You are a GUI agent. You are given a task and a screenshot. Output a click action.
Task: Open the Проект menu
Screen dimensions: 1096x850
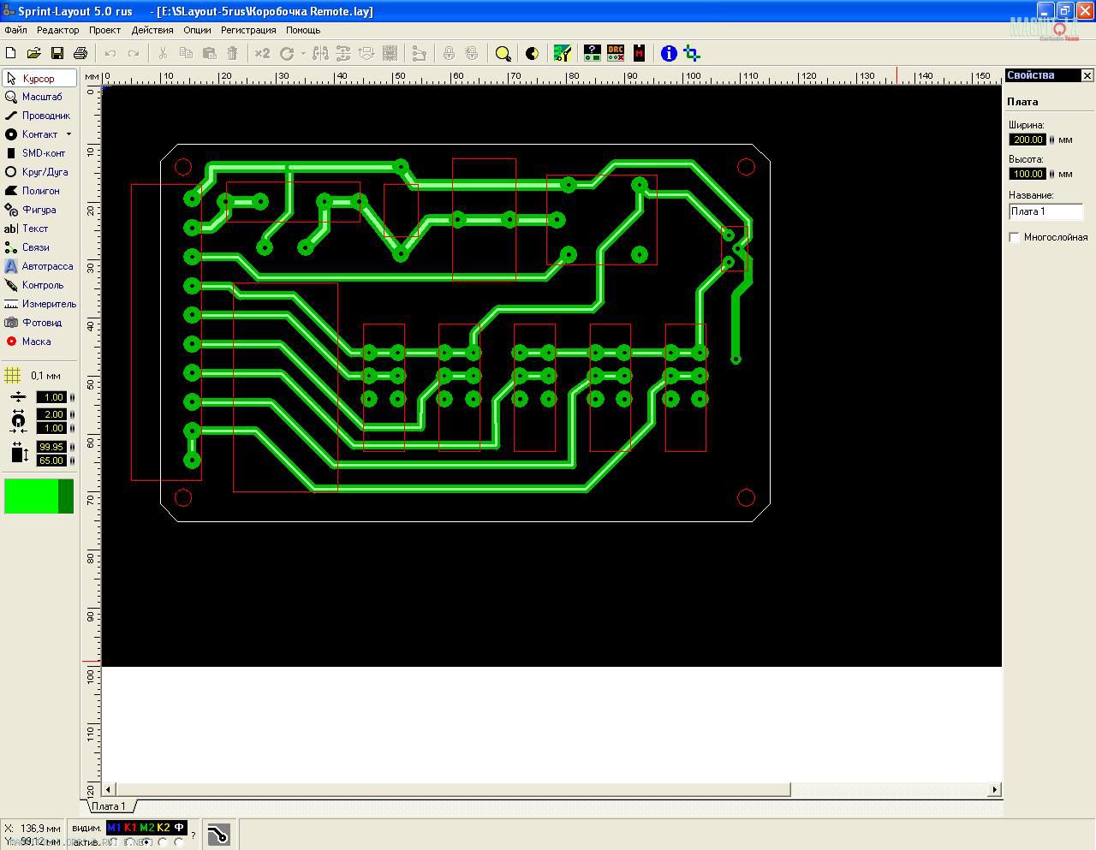coord(104,30)
